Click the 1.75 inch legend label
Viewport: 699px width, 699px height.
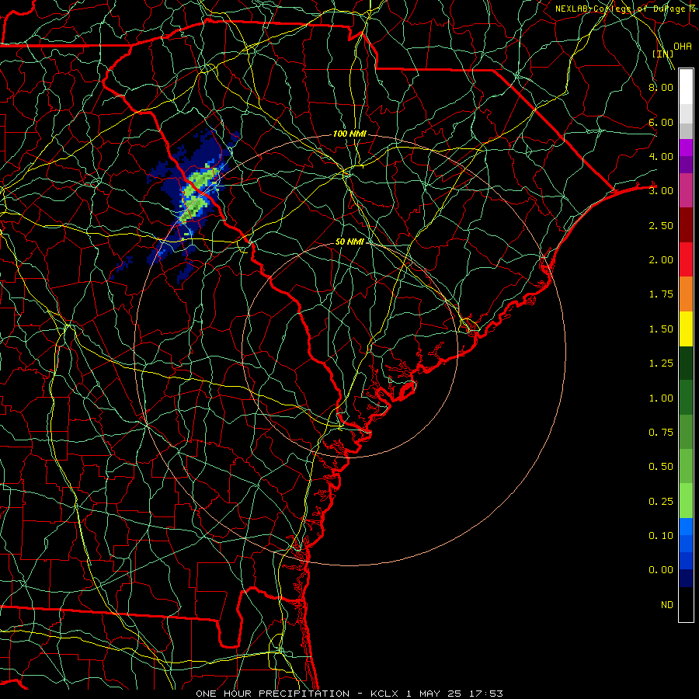[661, 294]
